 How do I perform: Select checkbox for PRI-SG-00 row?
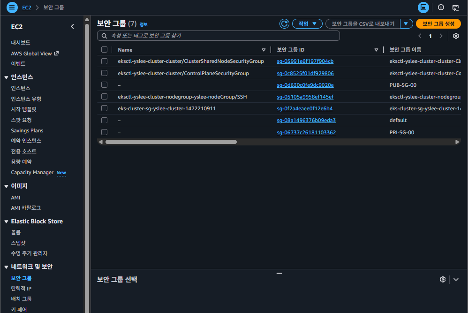(x=104, y=132)
